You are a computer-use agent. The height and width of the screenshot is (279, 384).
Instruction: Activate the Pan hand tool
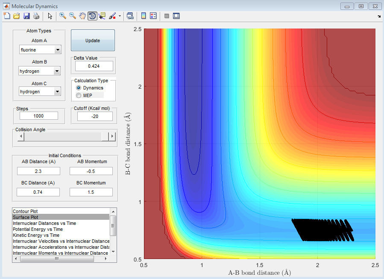coord(82,16)
